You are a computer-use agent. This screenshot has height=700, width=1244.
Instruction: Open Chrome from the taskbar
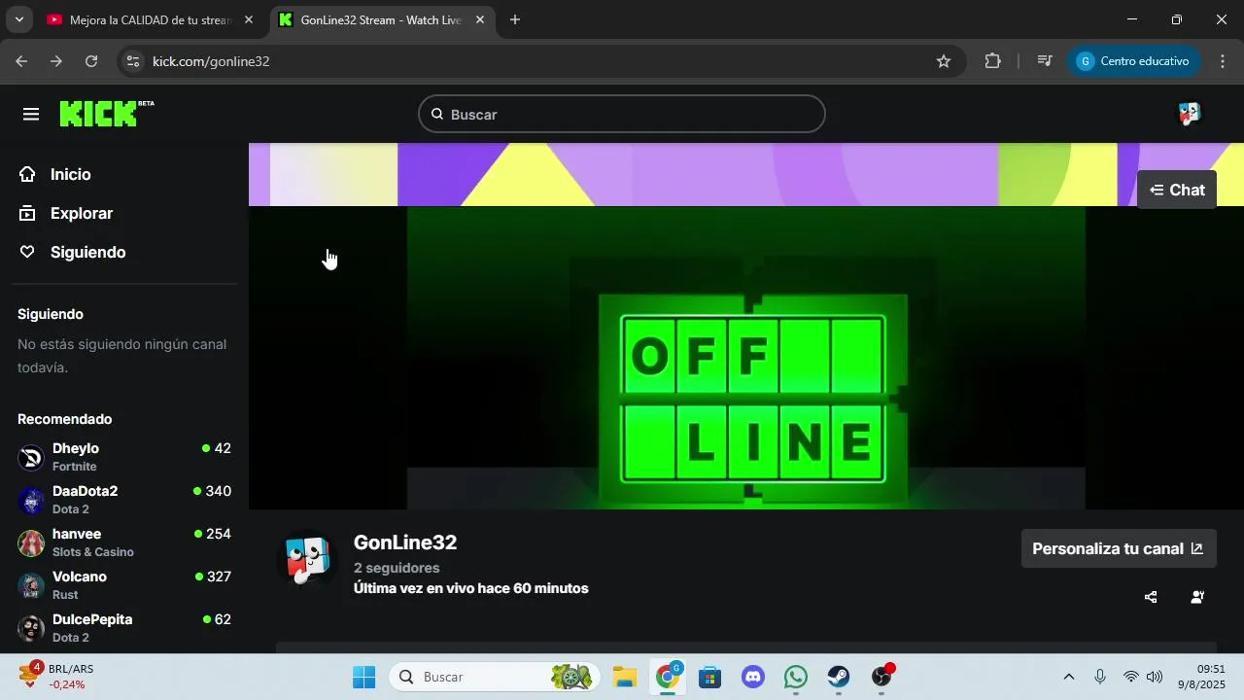pyautogui.click(x=668, y=677)
